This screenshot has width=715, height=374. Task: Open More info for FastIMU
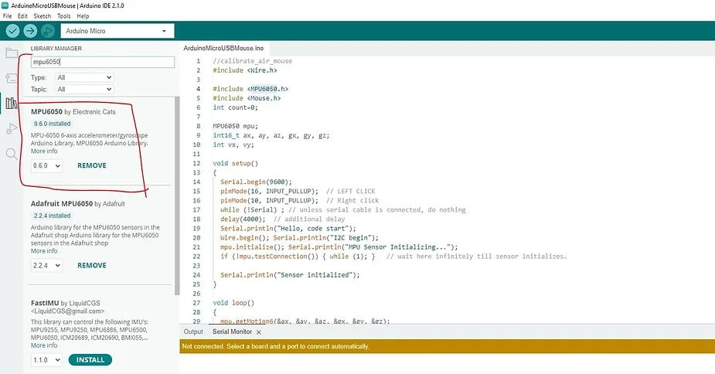click(44, 345)
